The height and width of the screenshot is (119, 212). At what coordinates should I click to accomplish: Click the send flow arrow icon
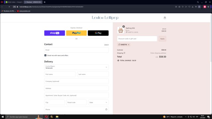(x=186, y=7)
